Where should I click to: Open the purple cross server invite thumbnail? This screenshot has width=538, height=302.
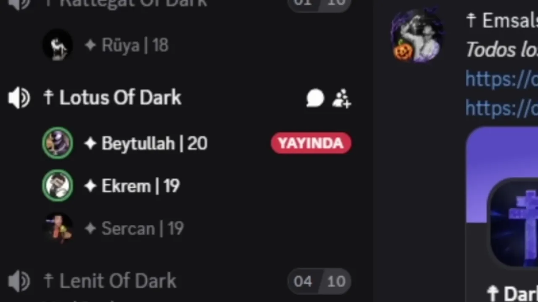514,222
